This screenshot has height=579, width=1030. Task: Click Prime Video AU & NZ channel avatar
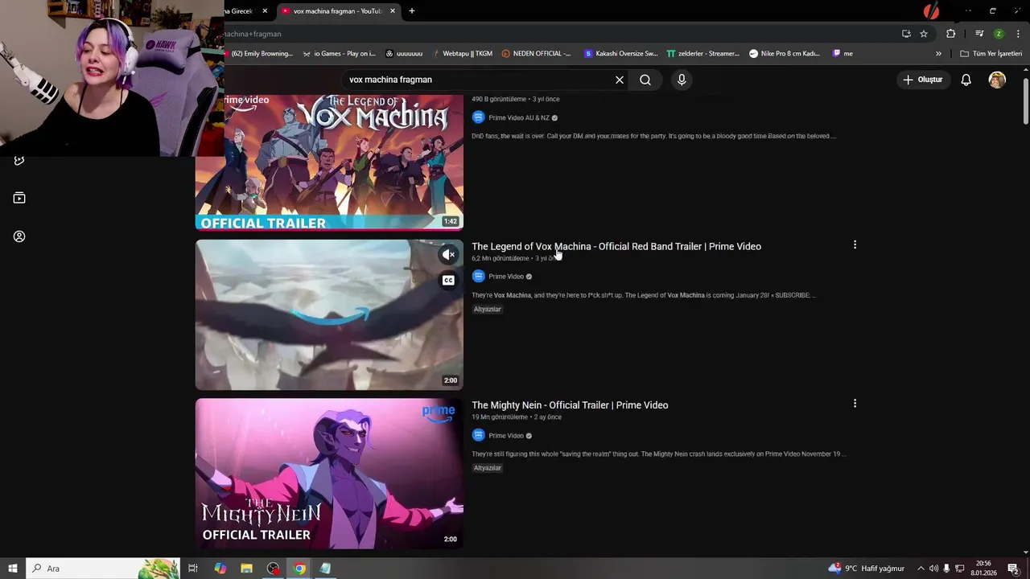click(x=478, y=117)
